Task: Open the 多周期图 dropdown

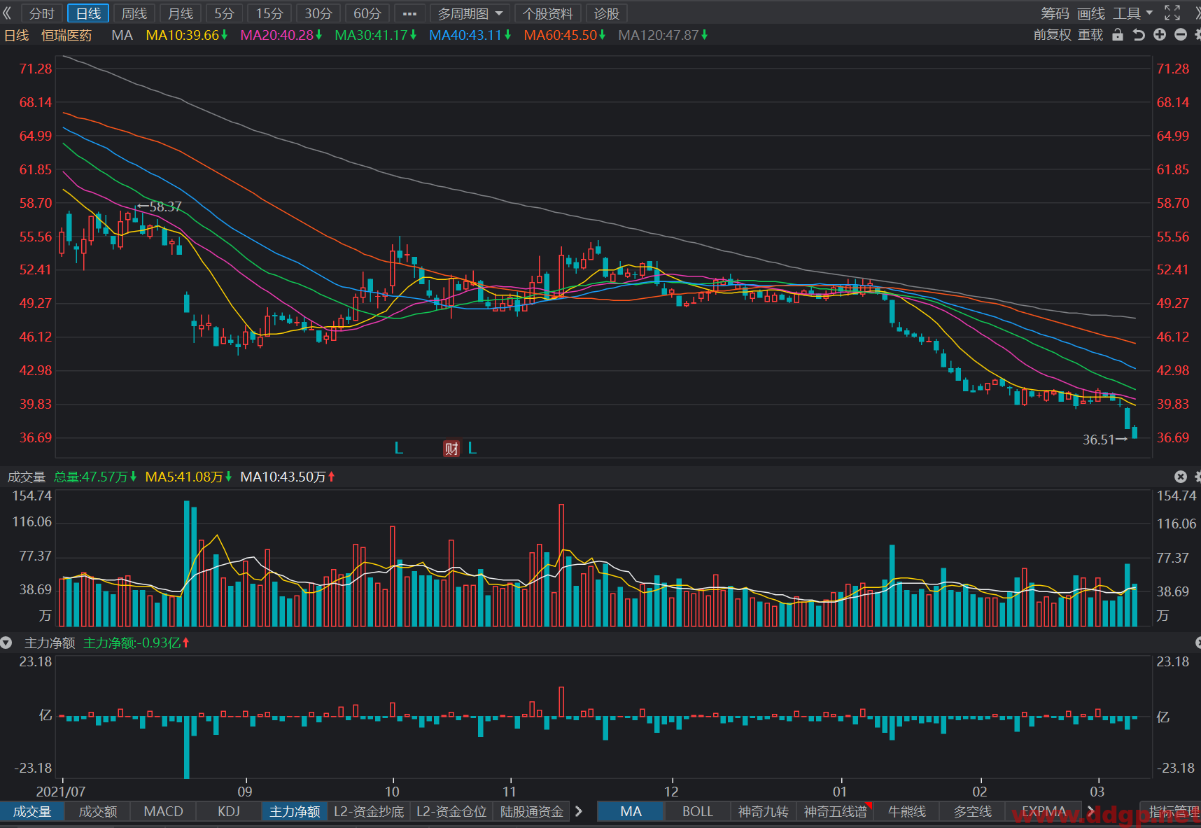Action: [x=470, y=13]
